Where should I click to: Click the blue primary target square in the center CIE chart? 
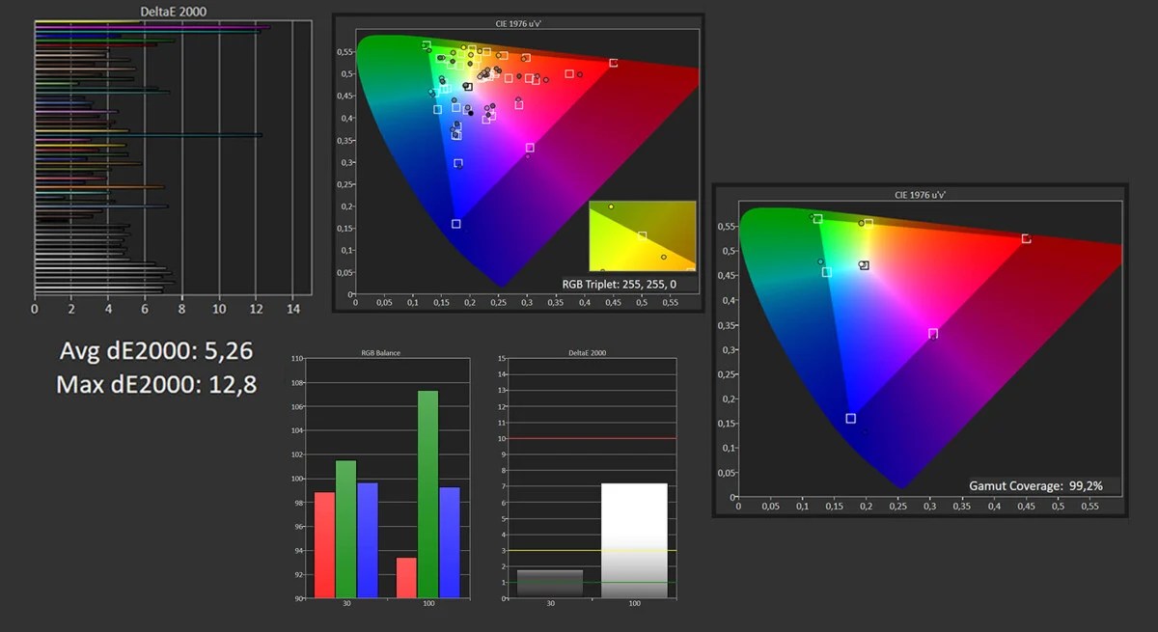pyautogui.click(x=456, y=224)
